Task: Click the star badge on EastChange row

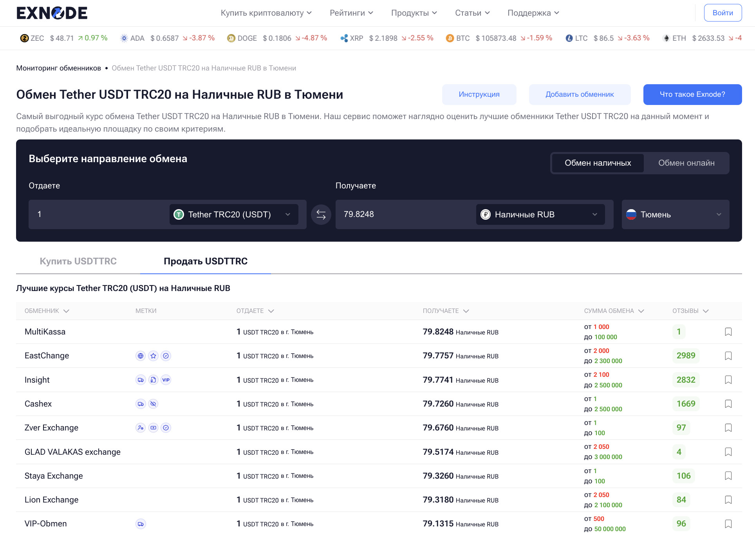Action: click(153, 356)
